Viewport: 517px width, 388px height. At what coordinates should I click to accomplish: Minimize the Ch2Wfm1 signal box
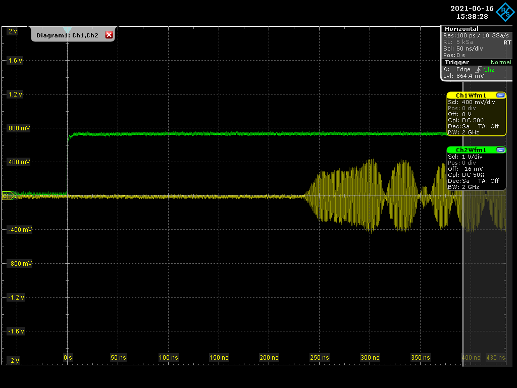click(500, 150)
